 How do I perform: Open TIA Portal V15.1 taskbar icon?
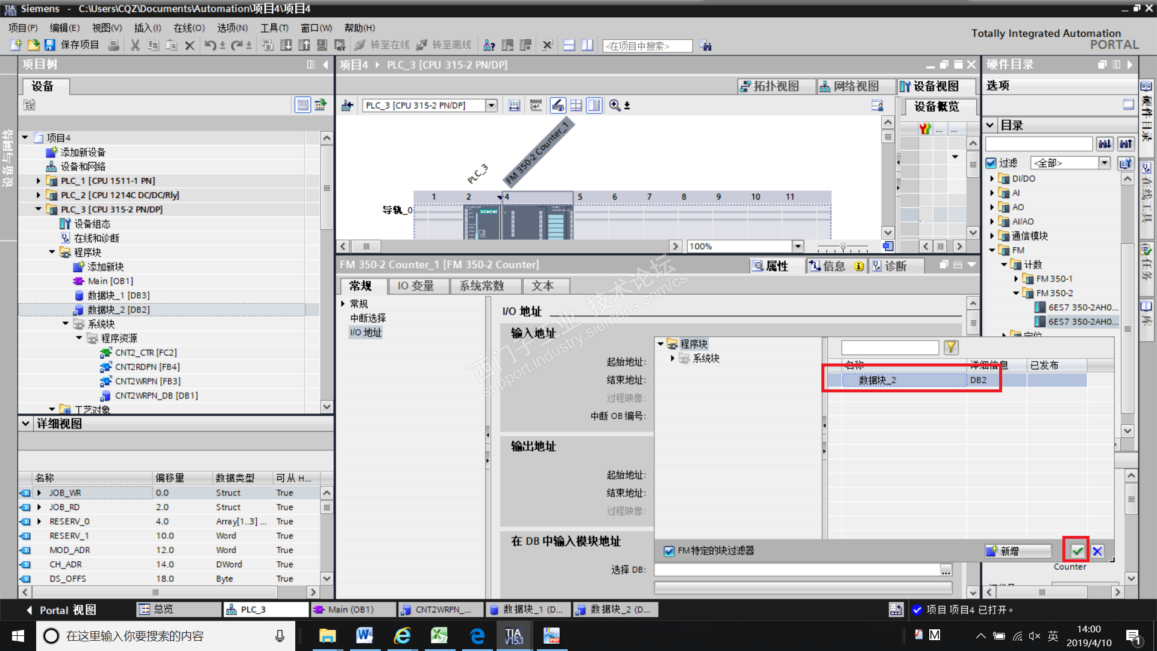point(513,636)
